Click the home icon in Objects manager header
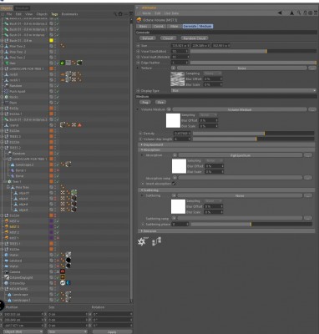Viewport: 319px width, 334px height. 120,14
